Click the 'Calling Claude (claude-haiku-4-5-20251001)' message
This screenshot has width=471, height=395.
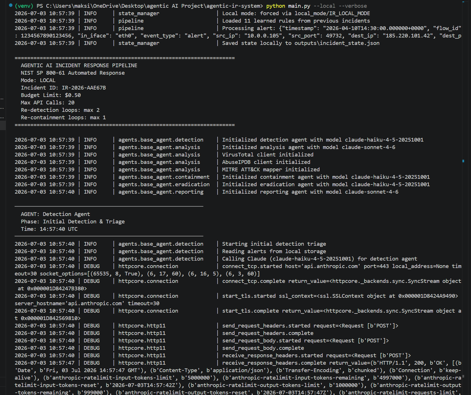320,259
